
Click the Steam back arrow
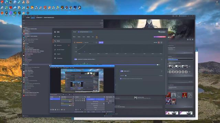pos(23,17)
